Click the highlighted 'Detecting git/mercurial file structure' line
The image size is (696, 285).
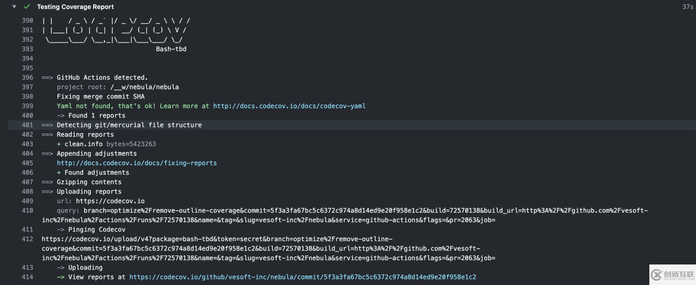coord(129,125)
